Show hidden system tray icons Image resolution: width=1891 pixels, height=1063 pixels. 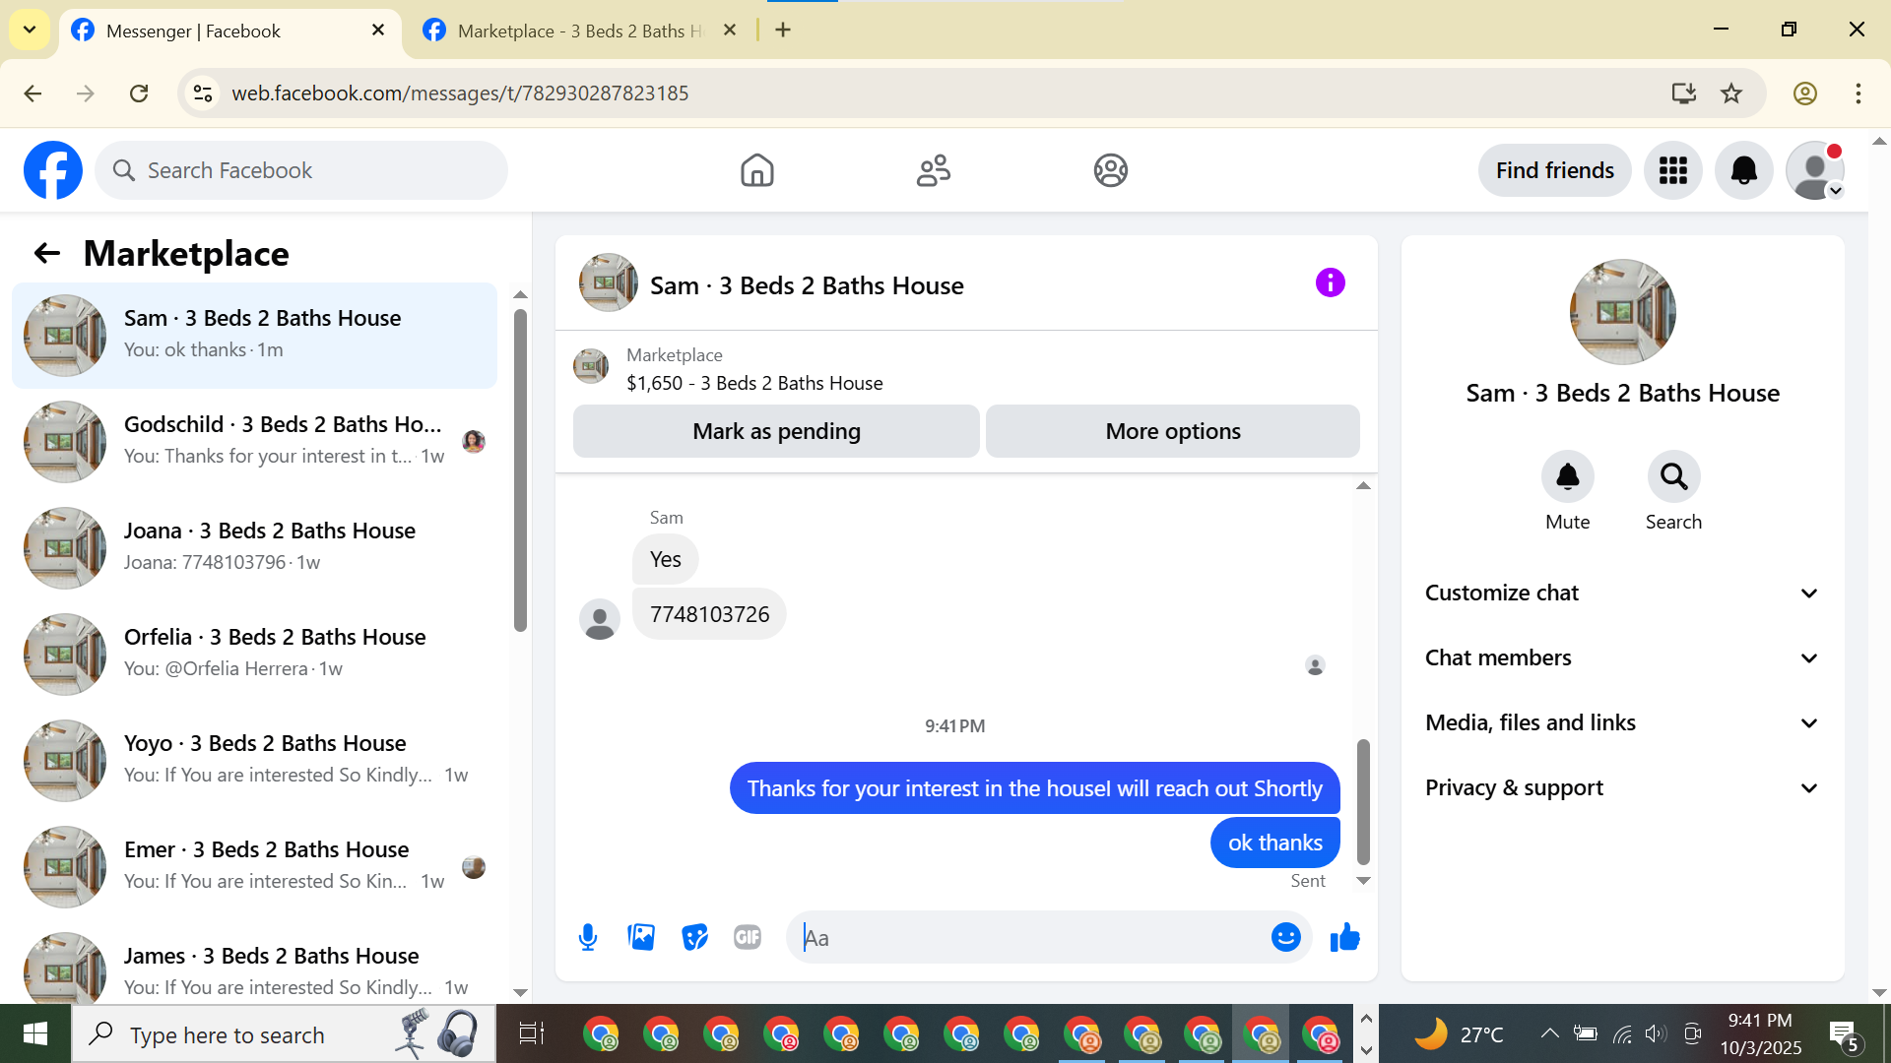click(1549, 1033)
